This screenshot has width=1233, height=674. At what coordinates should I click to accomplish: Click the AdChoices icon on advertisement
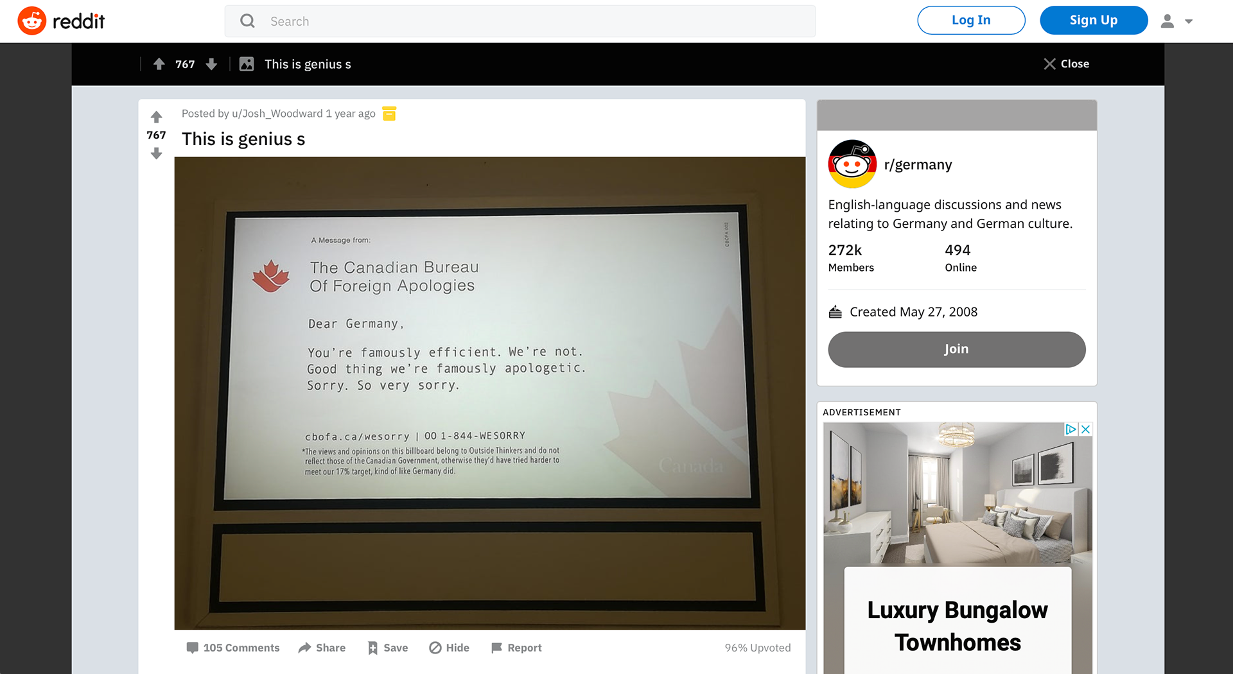pos(1071,429)
